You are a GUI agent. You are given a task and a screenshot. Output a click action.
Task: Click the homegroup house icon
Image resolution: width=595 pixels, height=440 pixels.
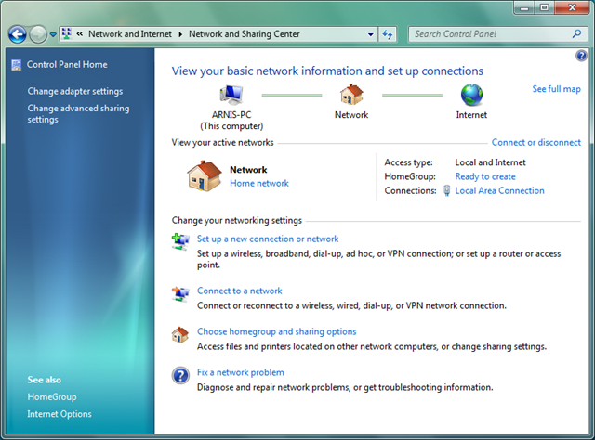click(x=180, y=335)
